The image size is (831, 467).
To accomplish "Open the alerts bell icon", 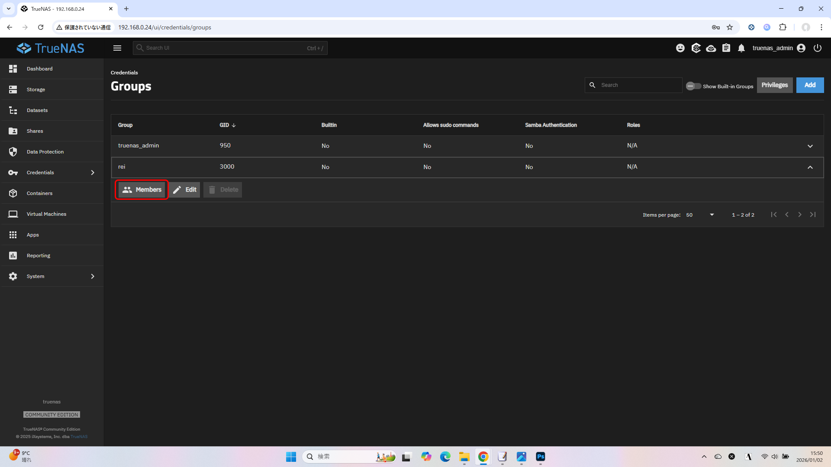I will click(x=741, y=48).
